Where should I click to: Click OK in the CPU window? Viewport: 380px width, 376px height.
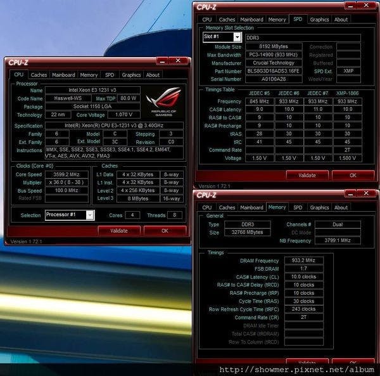tap(165, 231)
